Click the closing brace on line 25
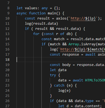Screen dimensions: 105x108 click(x=51, y=96)
